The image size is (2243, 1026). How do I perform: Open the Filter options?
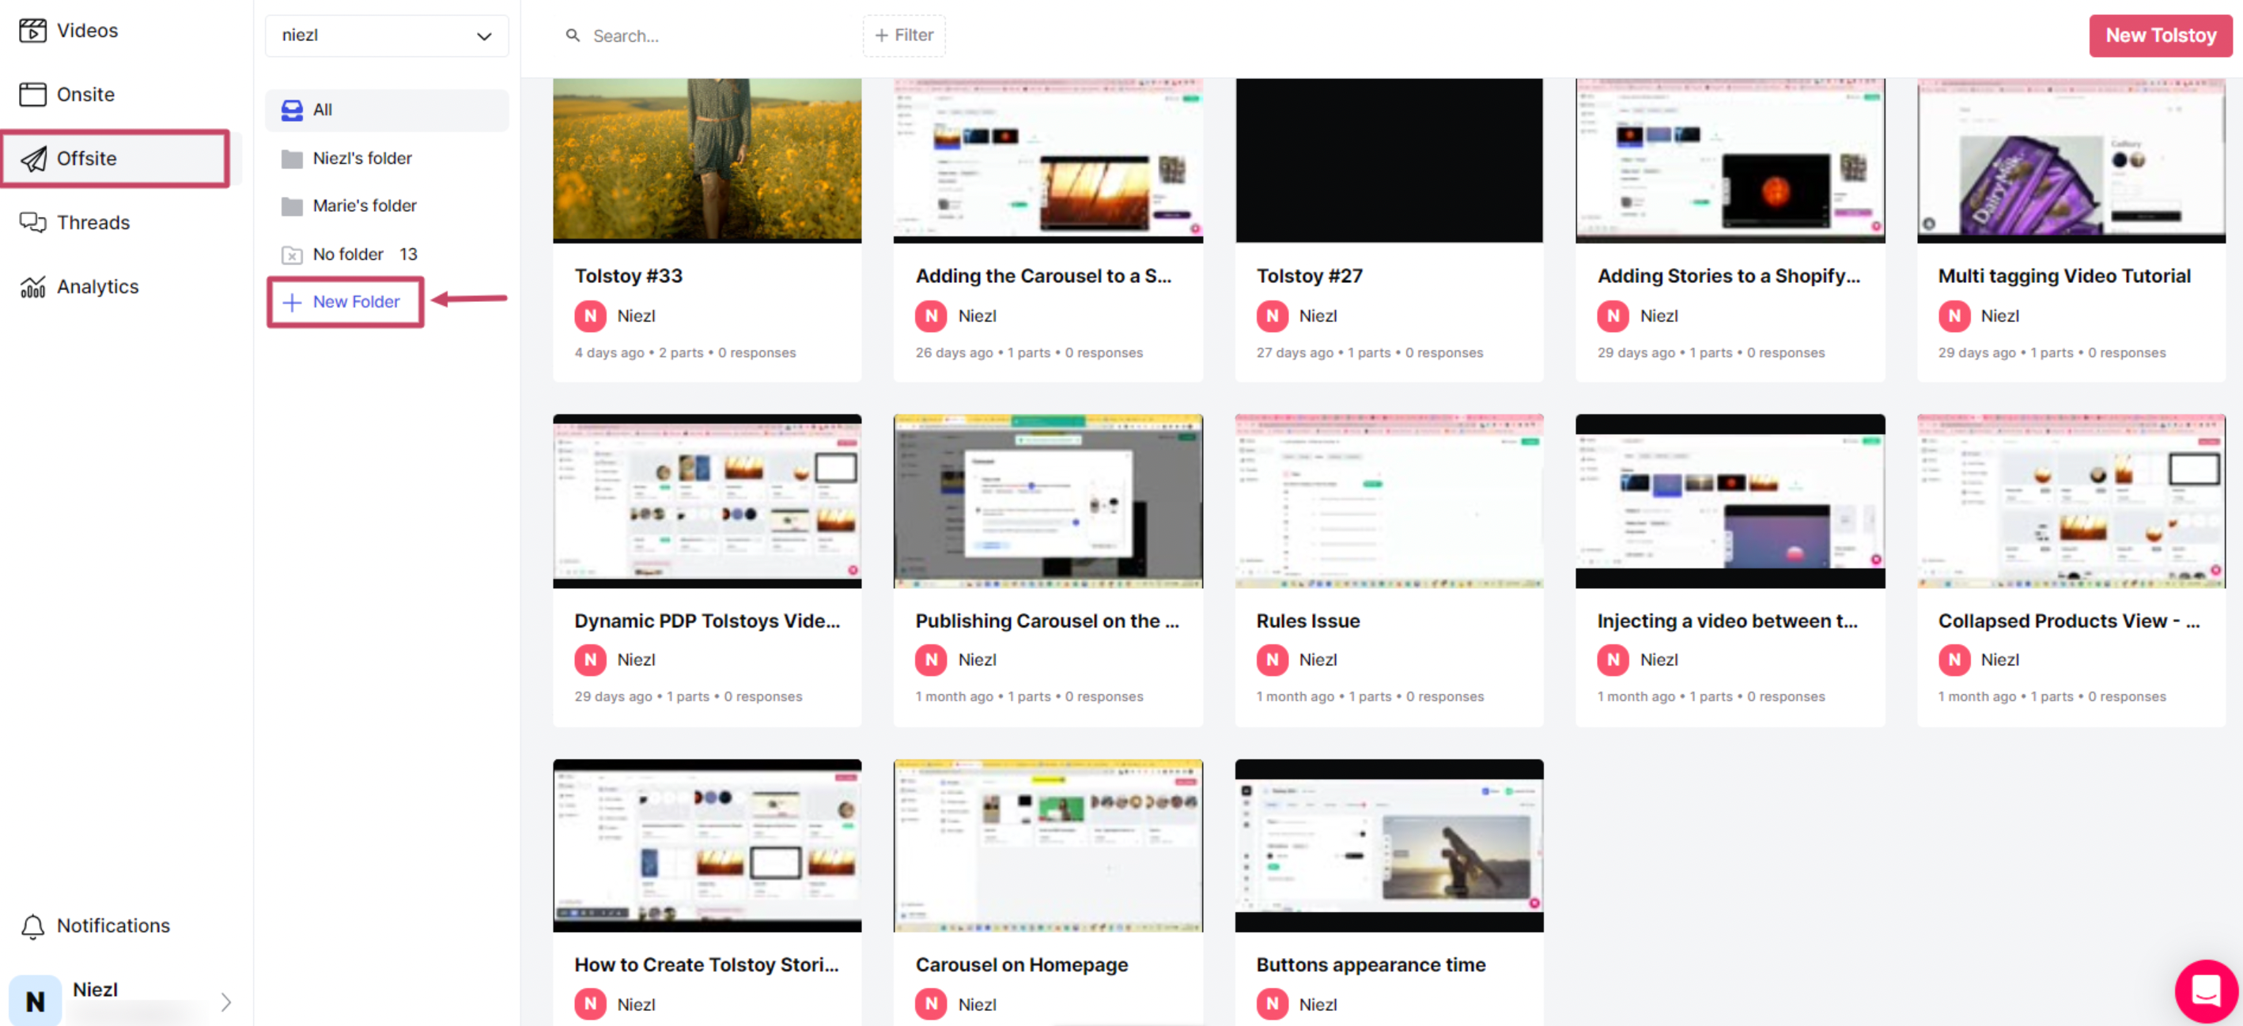click(904, 36)
